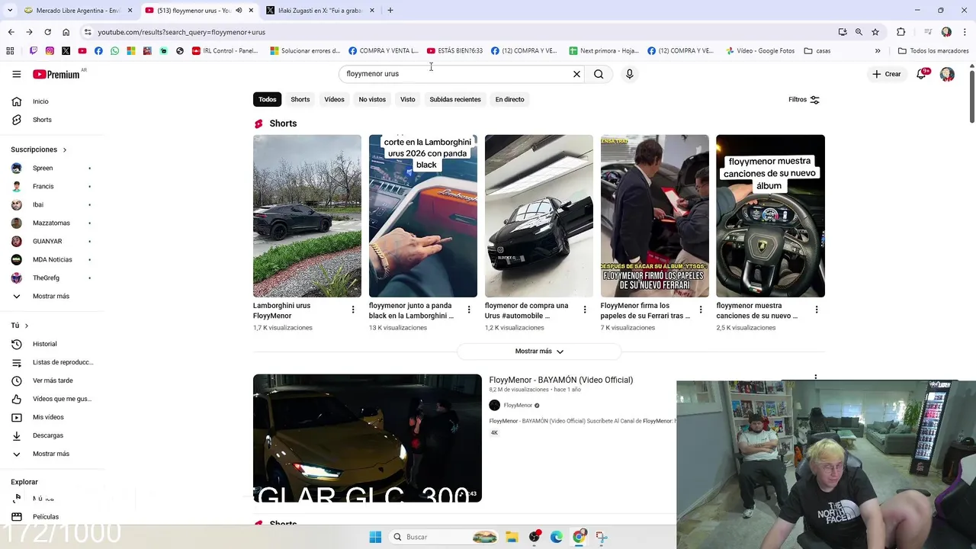Expand Shorts shelf with Mostrar más
The width and height of the screenshot is (976, 549).
tap(539, 352)
